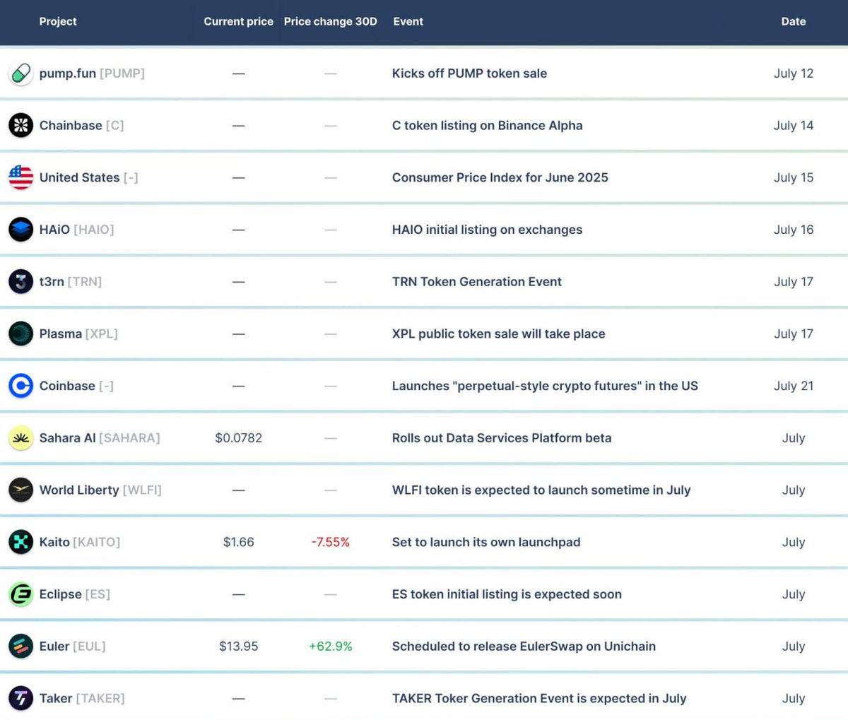This screenshot has width=848, height=720.
Task: Click the pump.fun pill logo icon
Action: 21,73
